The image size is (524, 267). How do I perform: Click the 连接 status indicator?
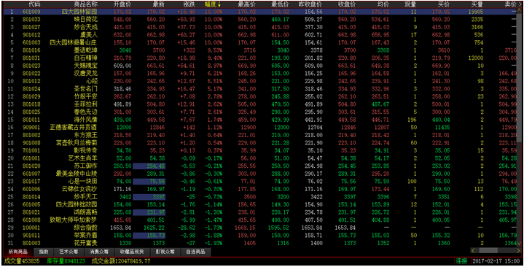click(x=461, y=261)
